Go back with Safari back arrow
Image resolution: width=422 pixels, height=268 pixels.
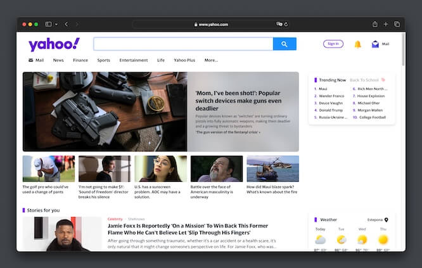tap(67, 24)
